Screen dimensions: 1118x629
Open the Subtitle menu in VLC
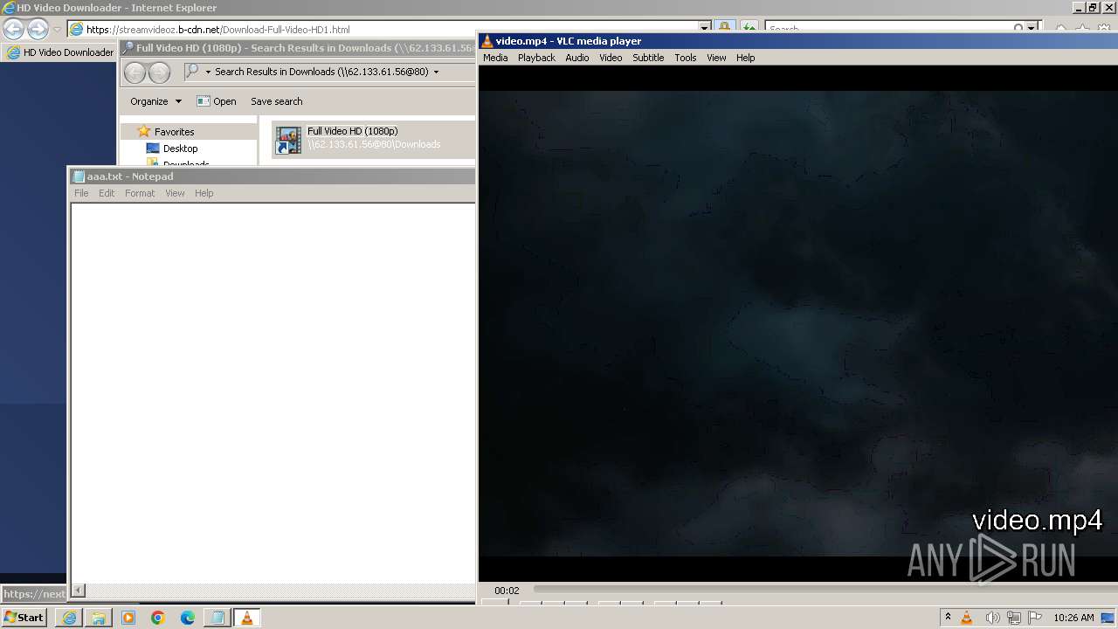[648, 58]
